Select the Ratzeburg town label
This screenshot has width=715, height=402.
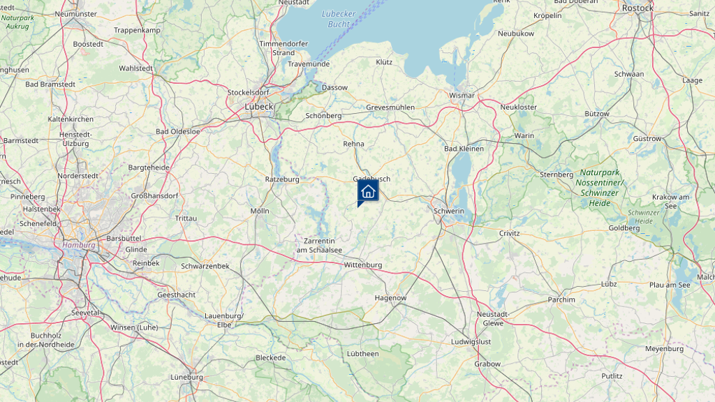click(x=282, y=179)
